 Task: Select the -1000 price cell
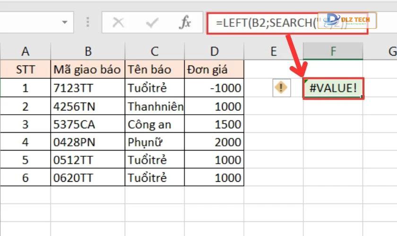tap(214, 88)
